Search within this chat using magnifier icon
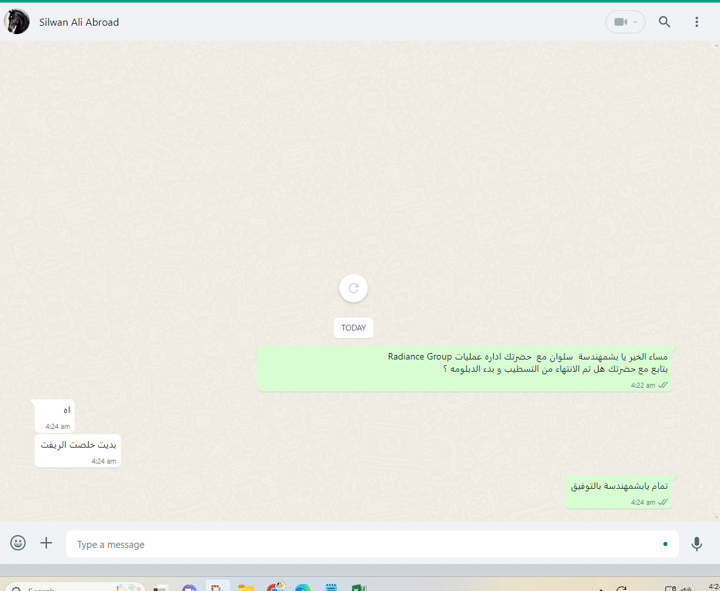 (x=665, y=22)
